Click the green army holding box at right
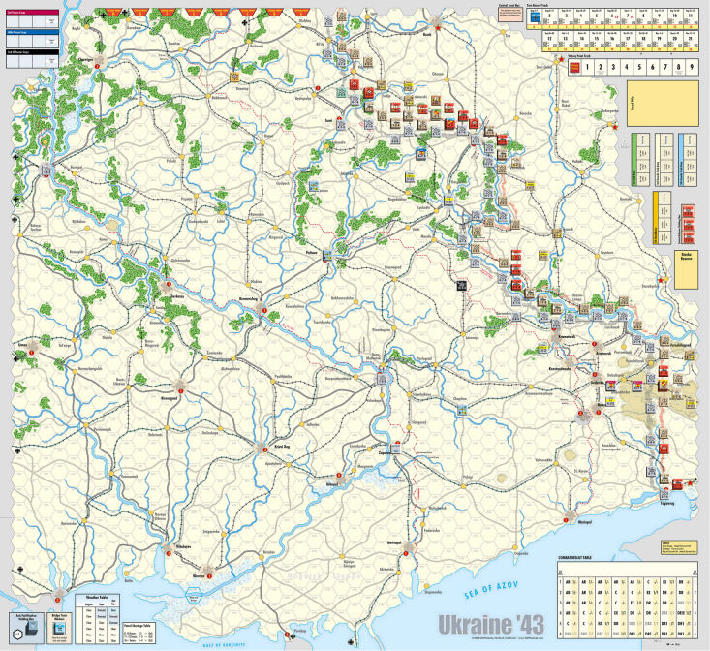 click(x=640, y=159)
